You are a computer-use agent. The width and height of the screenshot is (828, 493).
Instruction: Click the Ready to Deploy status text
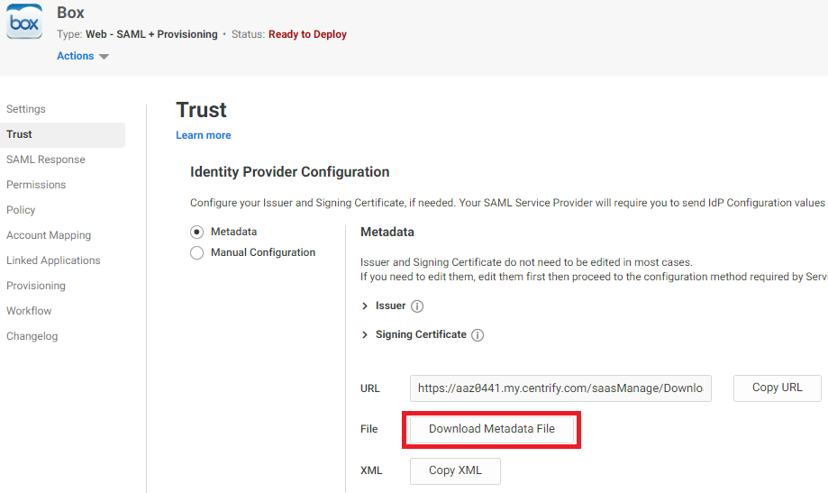pos(307,34)
